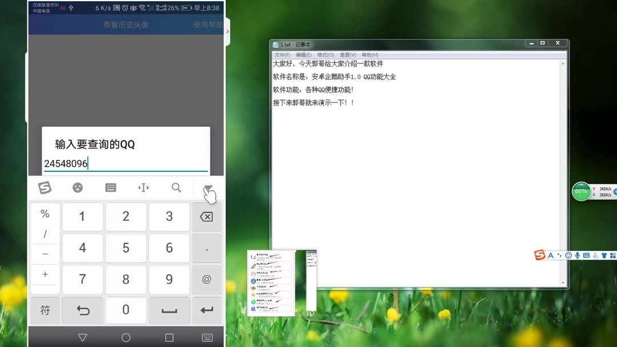Screen dimensions: 617x347
Task: Open the on-screen soft keyboard from the Sogou bar
Action: click(x=586, y=256)
